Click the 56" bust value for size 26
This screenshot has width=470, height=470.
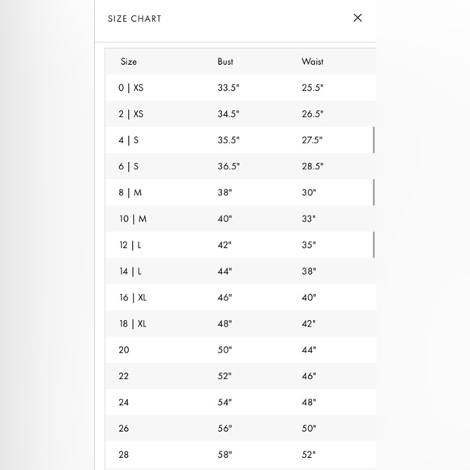224,429
